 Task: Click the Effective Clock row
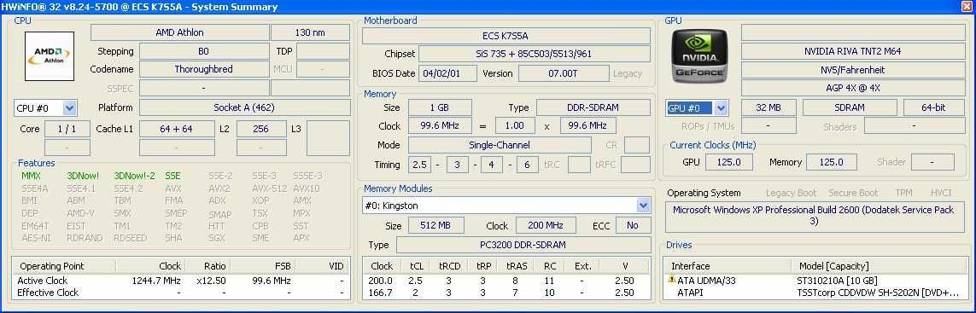click(180, 293)
